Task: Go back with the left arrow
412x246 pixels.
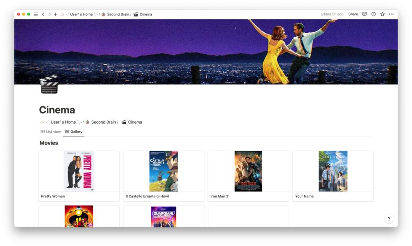Action: click(43, 14)
